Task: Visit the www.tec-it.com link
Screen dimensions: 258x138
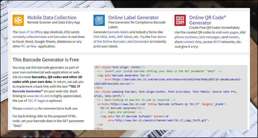Action: (x=38, y=96)
